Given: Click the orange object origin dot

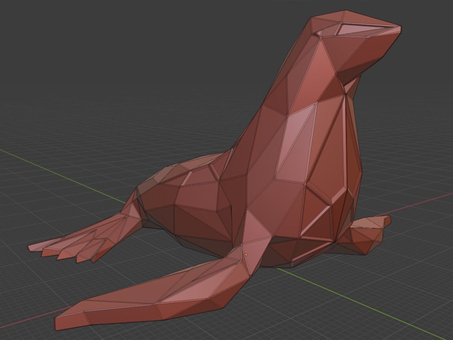Looking at the screenshot, I should pyautogui.click(x=246, y=255).
